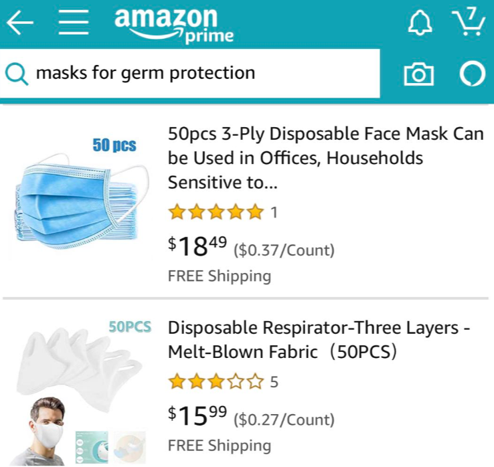Tap the back arrow icon

pos(20,22)
